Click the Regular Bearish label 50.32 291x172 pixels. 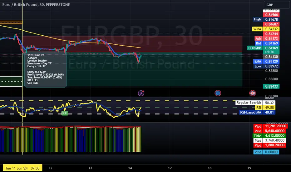255,103
